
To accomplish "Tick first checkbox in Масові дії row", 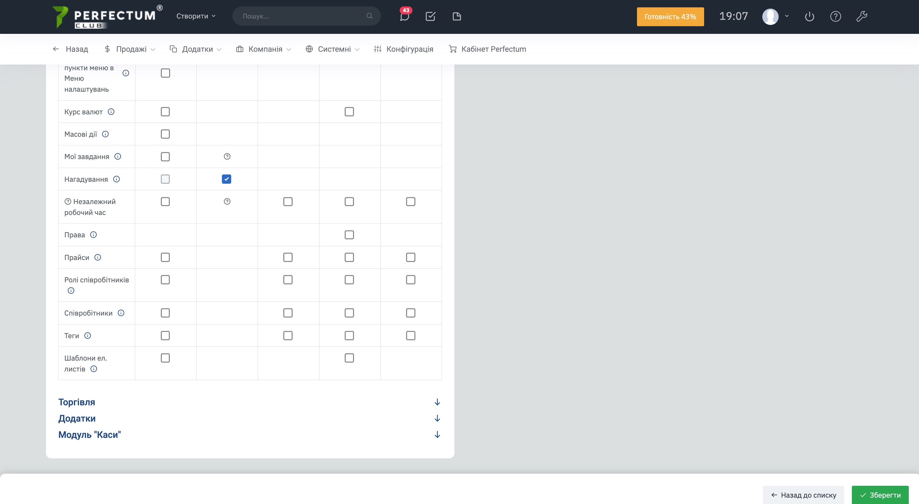I will [x=165, y=134].
